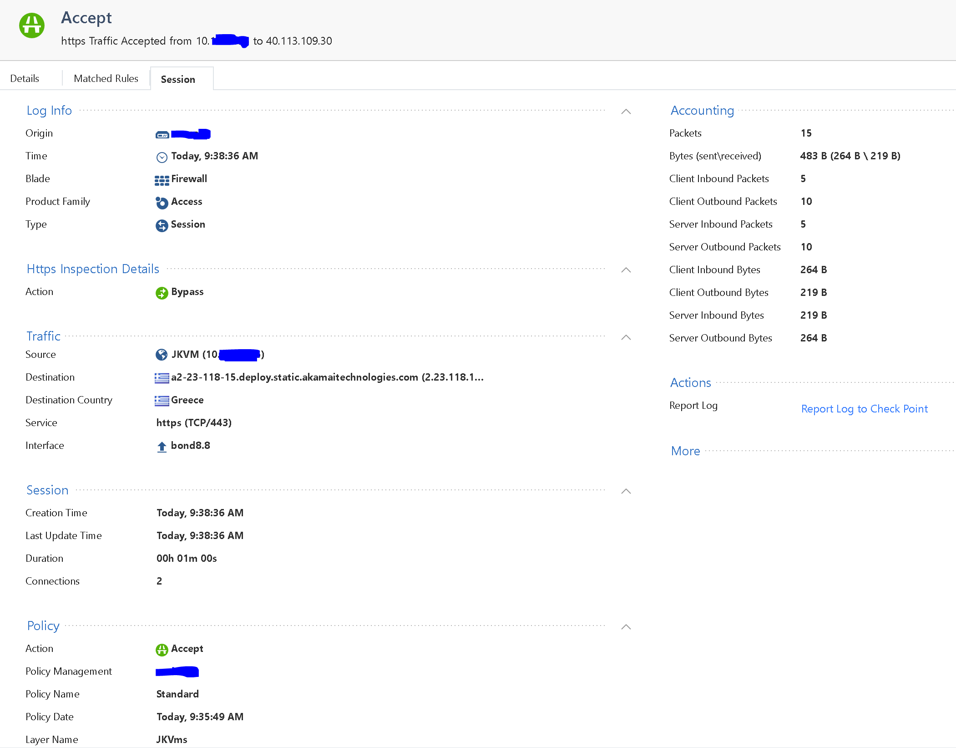Viewport: 956px width, 748px height.
Task: Click the clock icon beside Time
Action: pyautogui.click(x=162, y=157)
